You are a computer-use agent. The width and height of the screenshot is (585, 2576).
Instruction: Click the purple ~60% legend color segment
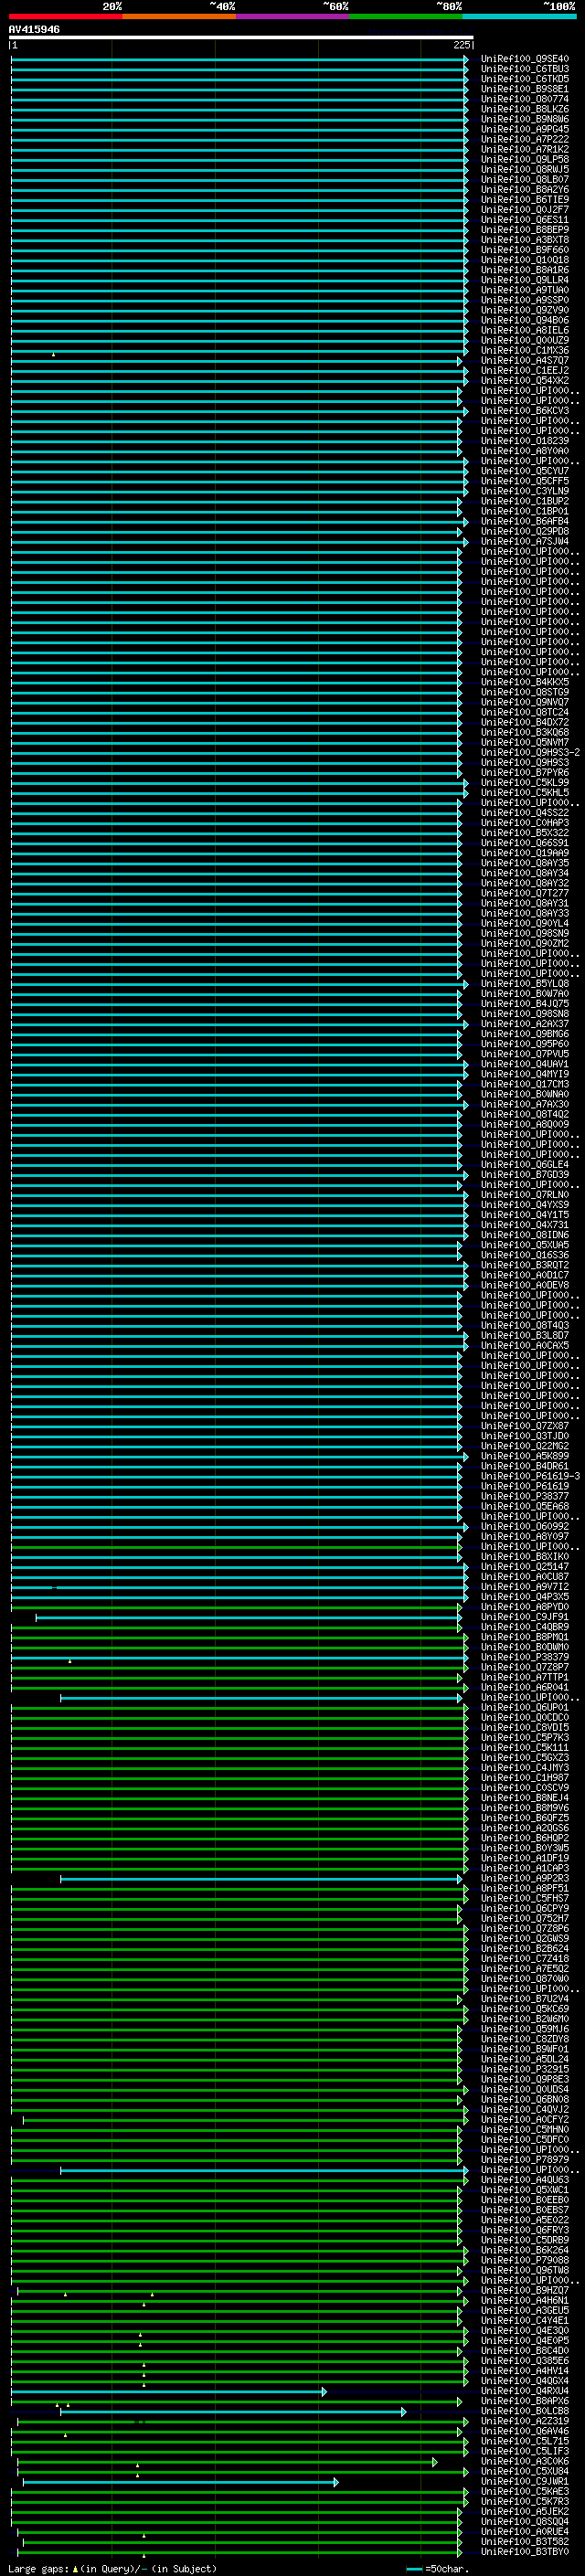(x=292, y=16)
